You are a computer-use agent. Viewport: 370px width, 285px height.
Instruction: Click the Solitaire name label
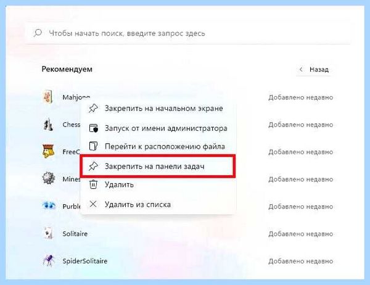[75, 234]
